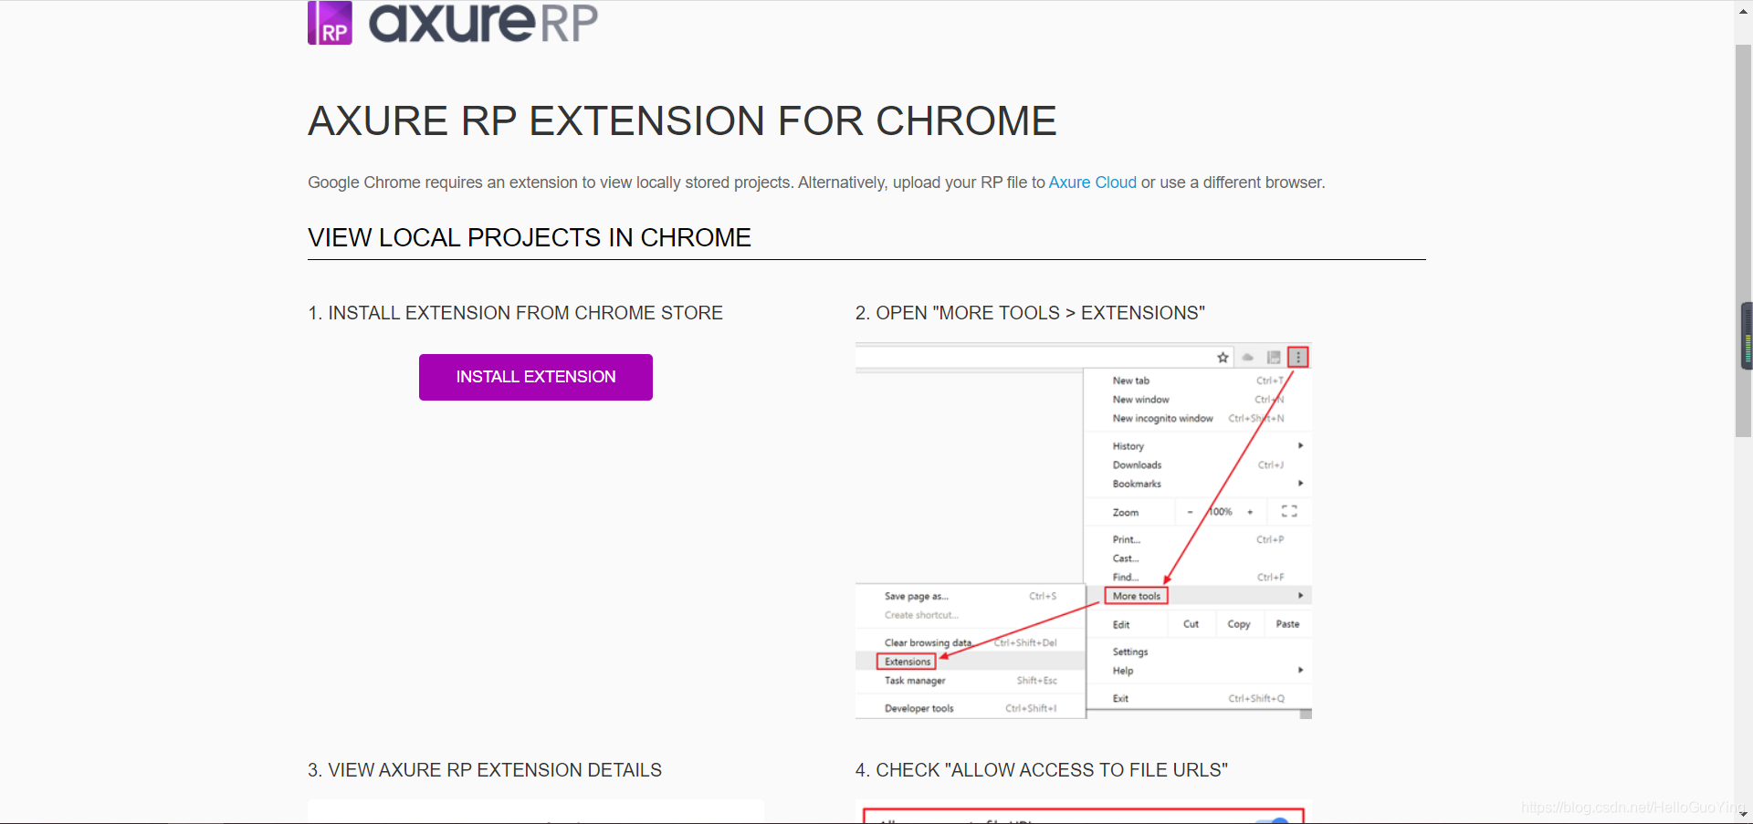Click the plus icon in the Zoom row
Image resolution: width=1753 pixels, height=824 pixels.
tap(1249, 511)
